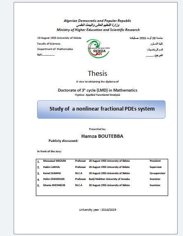
Task: Click the Arabic university name at top right
Action: [x=146, y=38]
